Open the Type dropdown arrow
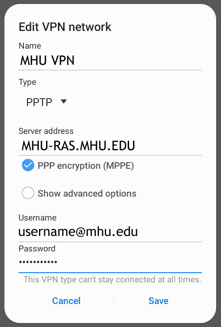This screenshot has width=221, height=327. click(x=64, y=102)
